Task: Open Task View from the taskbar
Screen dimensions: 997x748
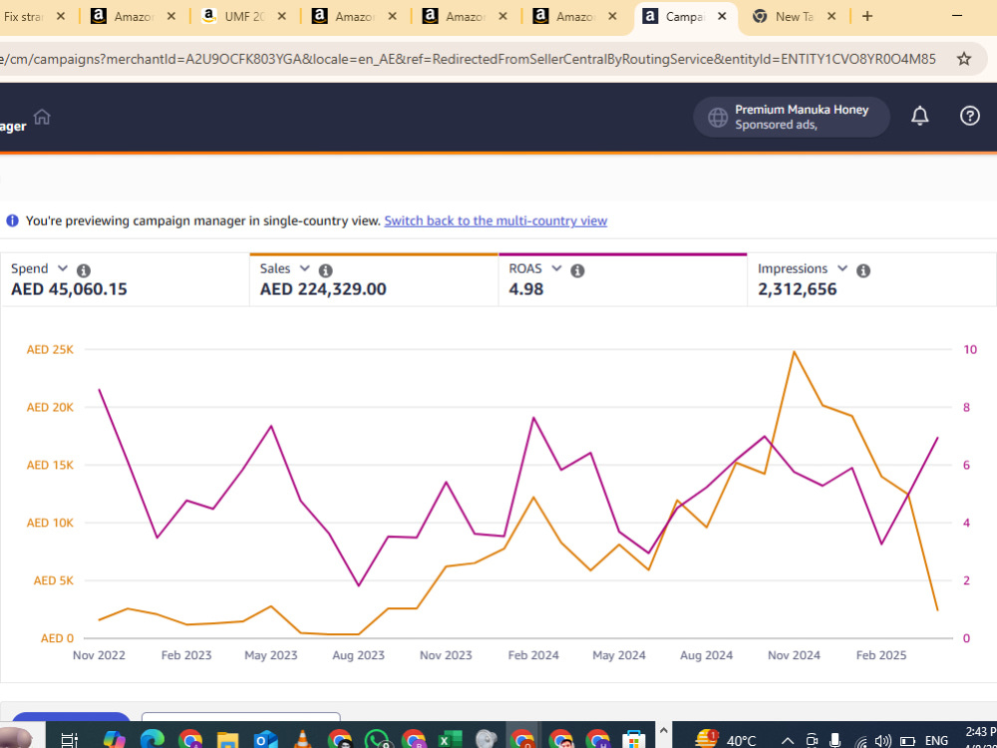Action: (69, 740)
